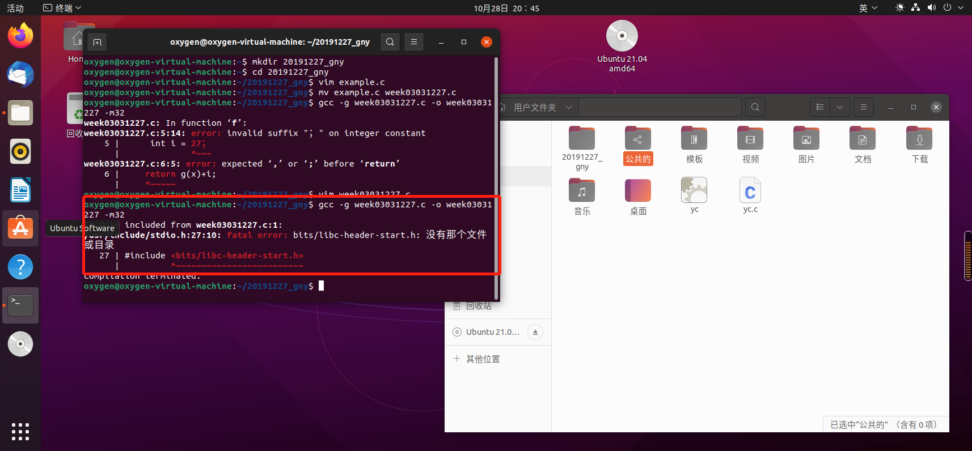Click the network icon in top bar

tap(915, 8)
